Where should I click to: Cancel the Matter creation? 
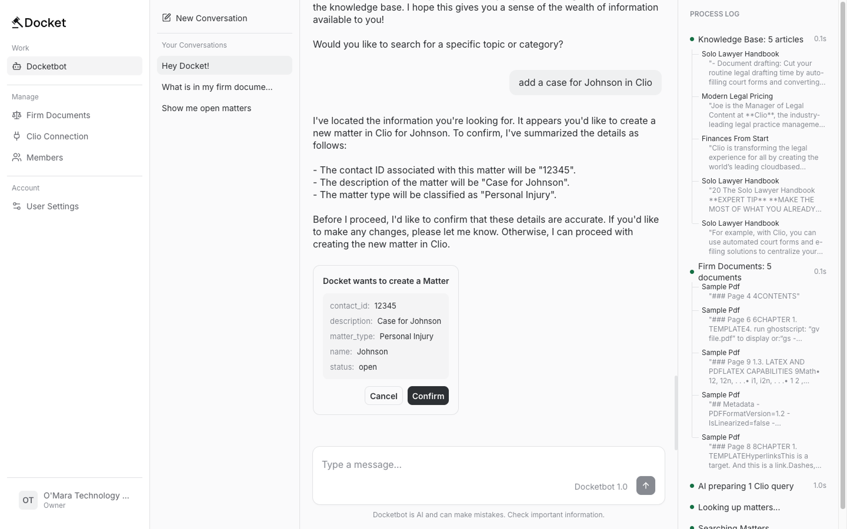(384, 396)
